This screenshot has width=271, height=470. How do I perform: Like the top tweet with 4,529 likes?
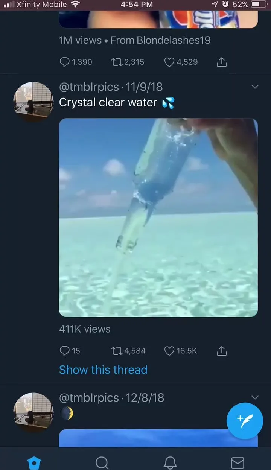pyautogui.click(x=169, y=62)
